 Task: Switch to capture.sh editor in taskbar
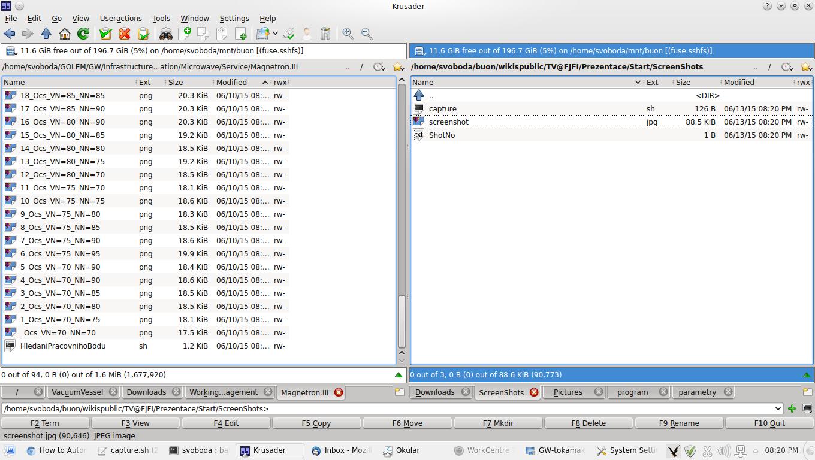[x=128, y=450]
